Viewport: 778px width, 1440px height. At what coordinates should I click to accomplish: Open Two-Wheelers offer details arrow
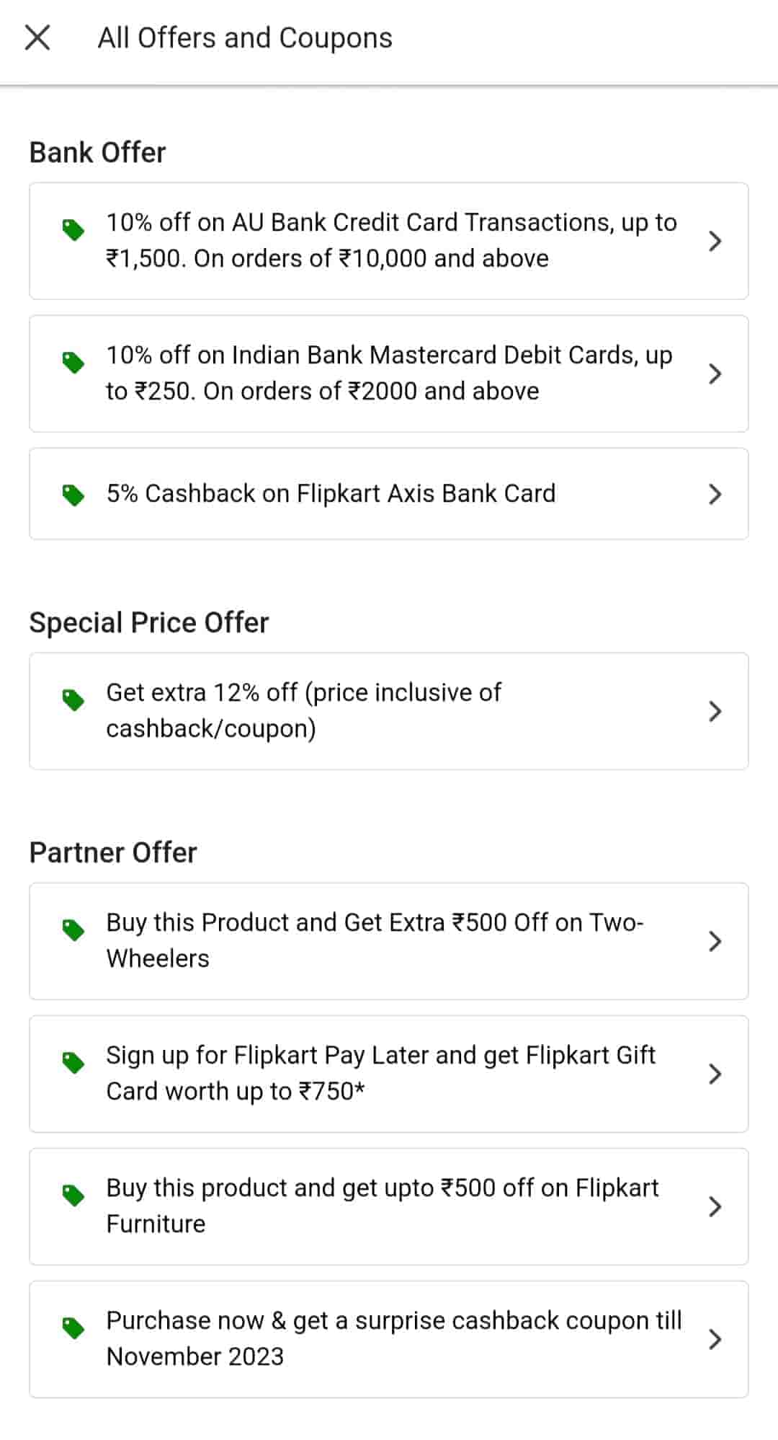715,941
